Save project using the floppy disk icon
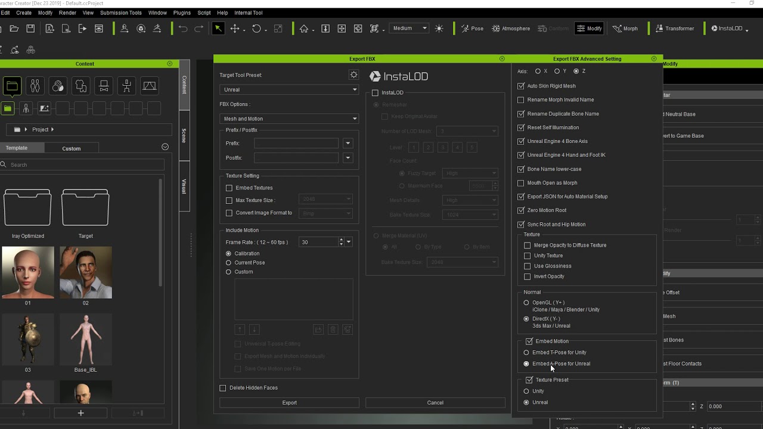763x429 pixels. [x=30, y=28]
